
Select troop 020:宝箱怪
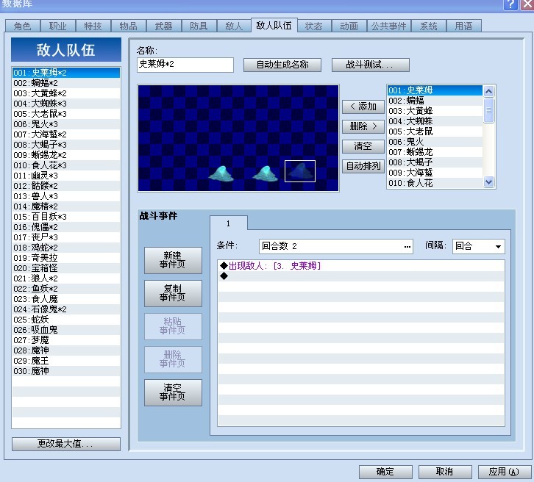66,268
